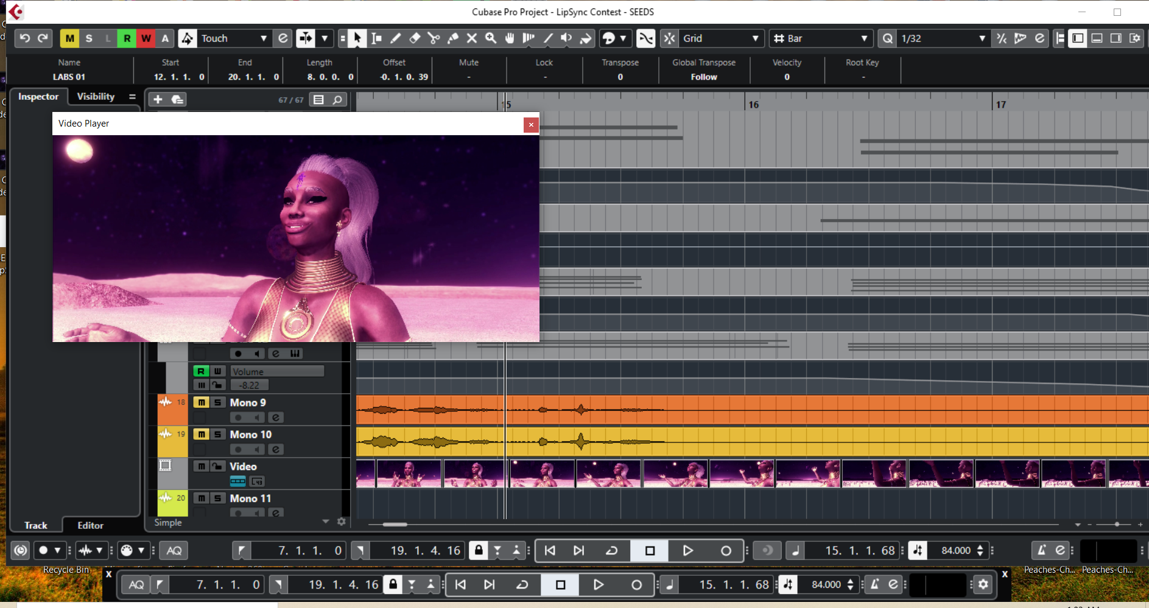This screenshot has height=608, width=1149.
Task: Start playback in floating transport panel
Action: 599,585
